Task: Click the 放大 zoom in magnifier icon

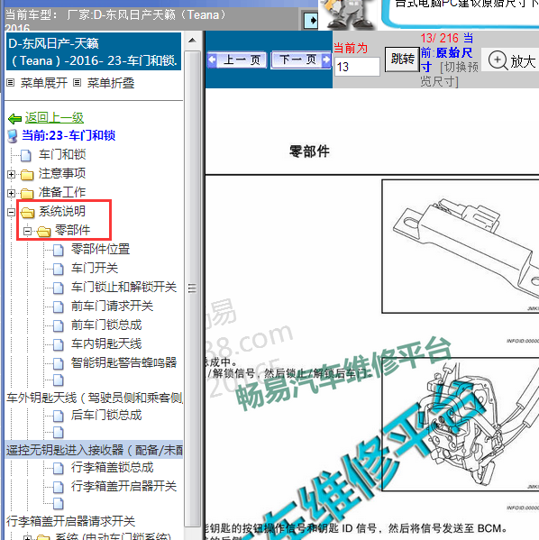Action: click(x=498, y=60)
